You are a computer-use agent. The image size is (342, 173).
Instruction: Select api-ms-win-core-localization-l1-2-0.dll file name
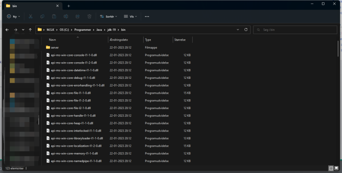76,146
